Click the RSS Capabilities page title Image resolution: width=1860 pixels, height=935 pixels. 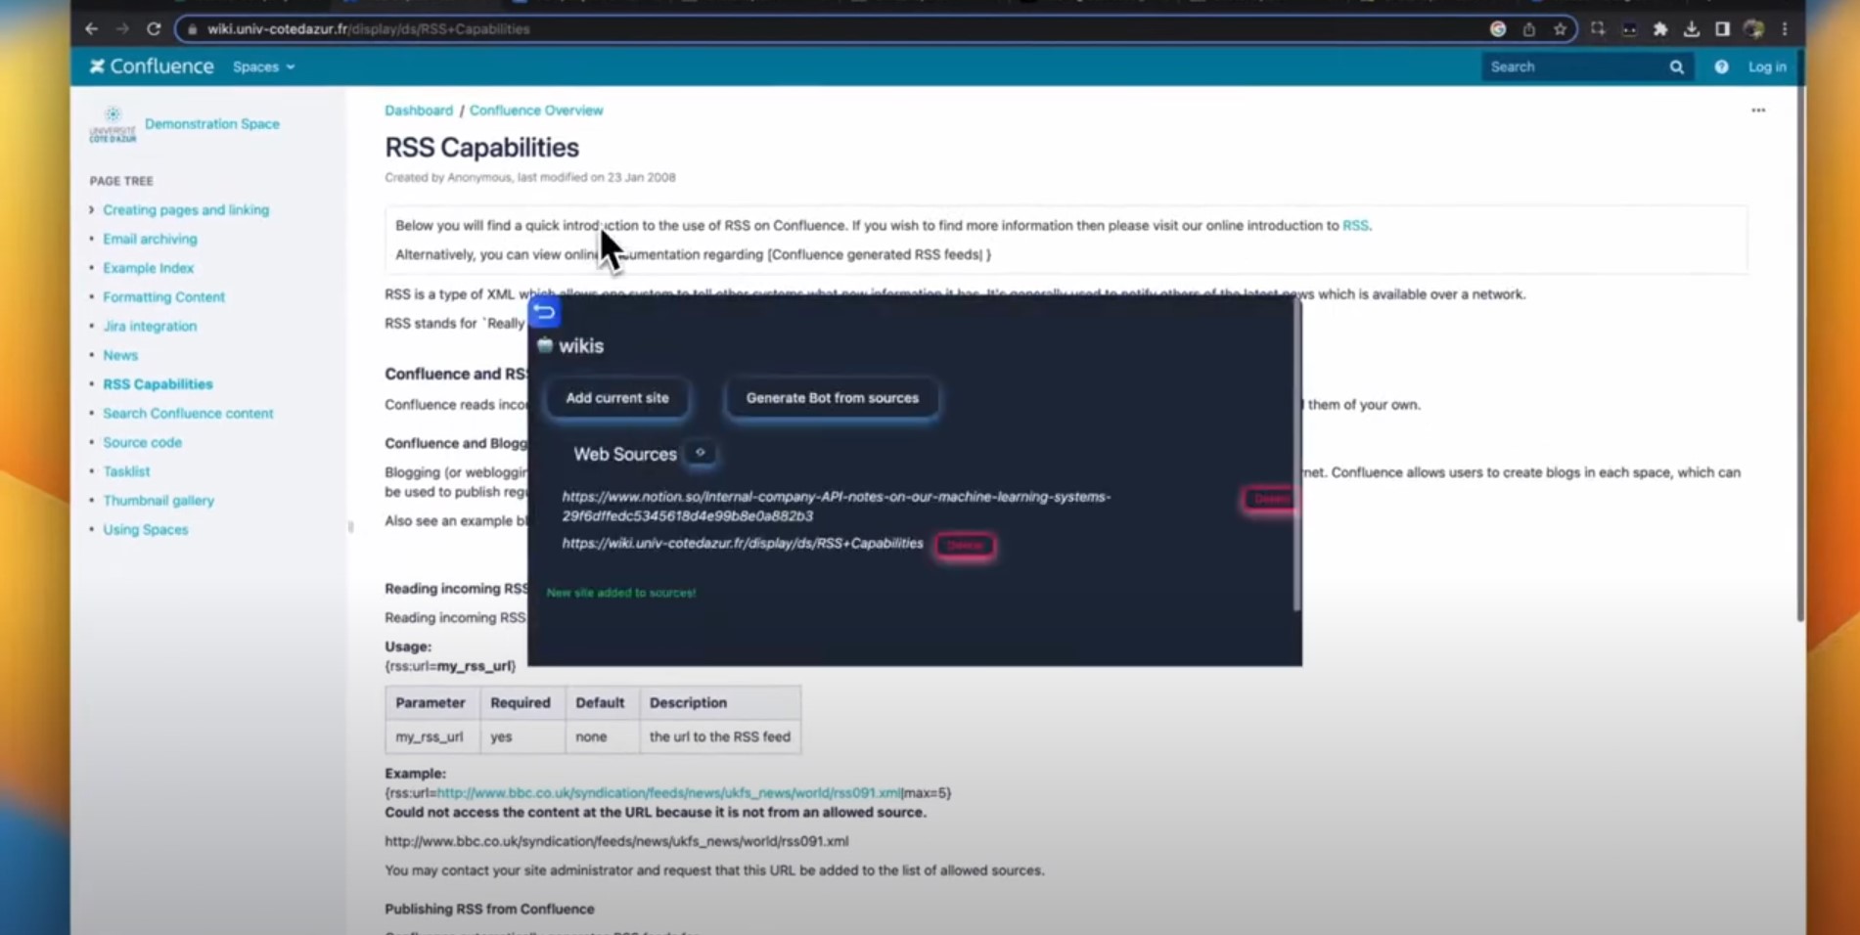tap(481, 148)
